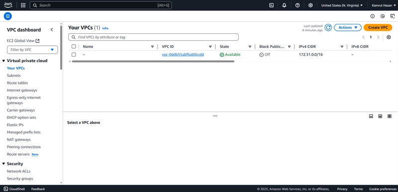Open Privacy link in footer
398x192 pixels.
click(x=342, y=189)
